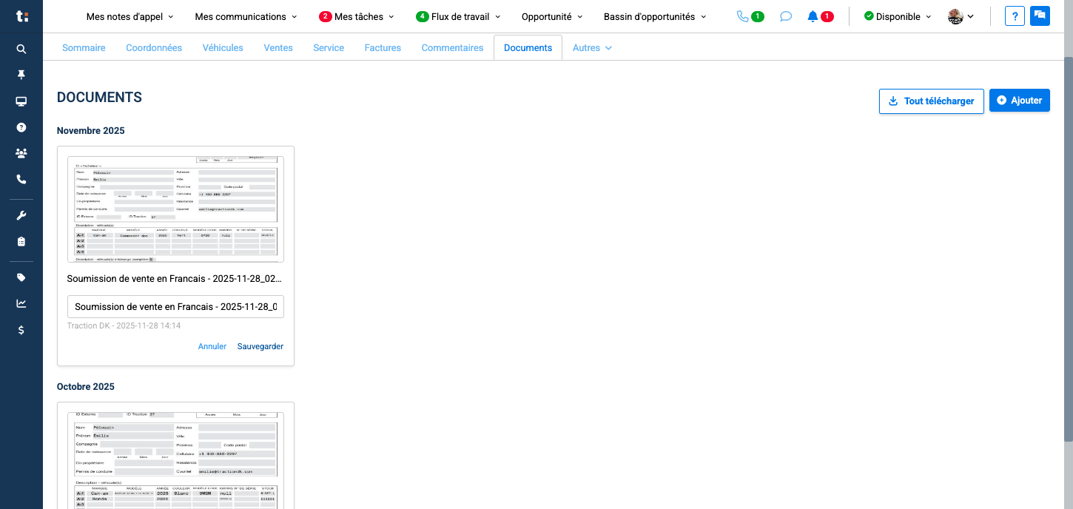Open the clipboard icon in the sidebar
Screen dimensions: 1073x509
(21, 240)
